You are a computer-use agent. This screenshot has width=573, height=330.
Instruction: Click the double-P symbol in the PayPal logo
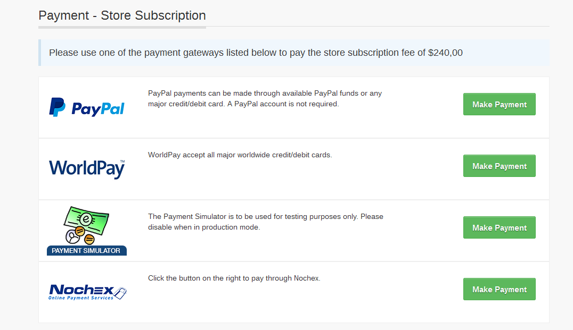57,107
